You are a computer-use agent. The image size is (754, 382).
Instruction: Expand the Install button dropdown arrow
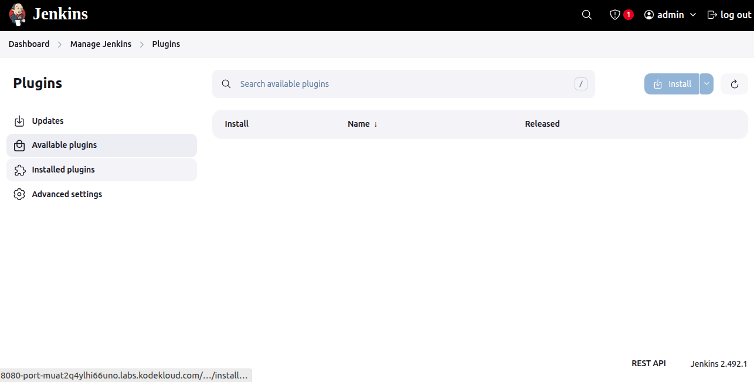coord(707,84)
